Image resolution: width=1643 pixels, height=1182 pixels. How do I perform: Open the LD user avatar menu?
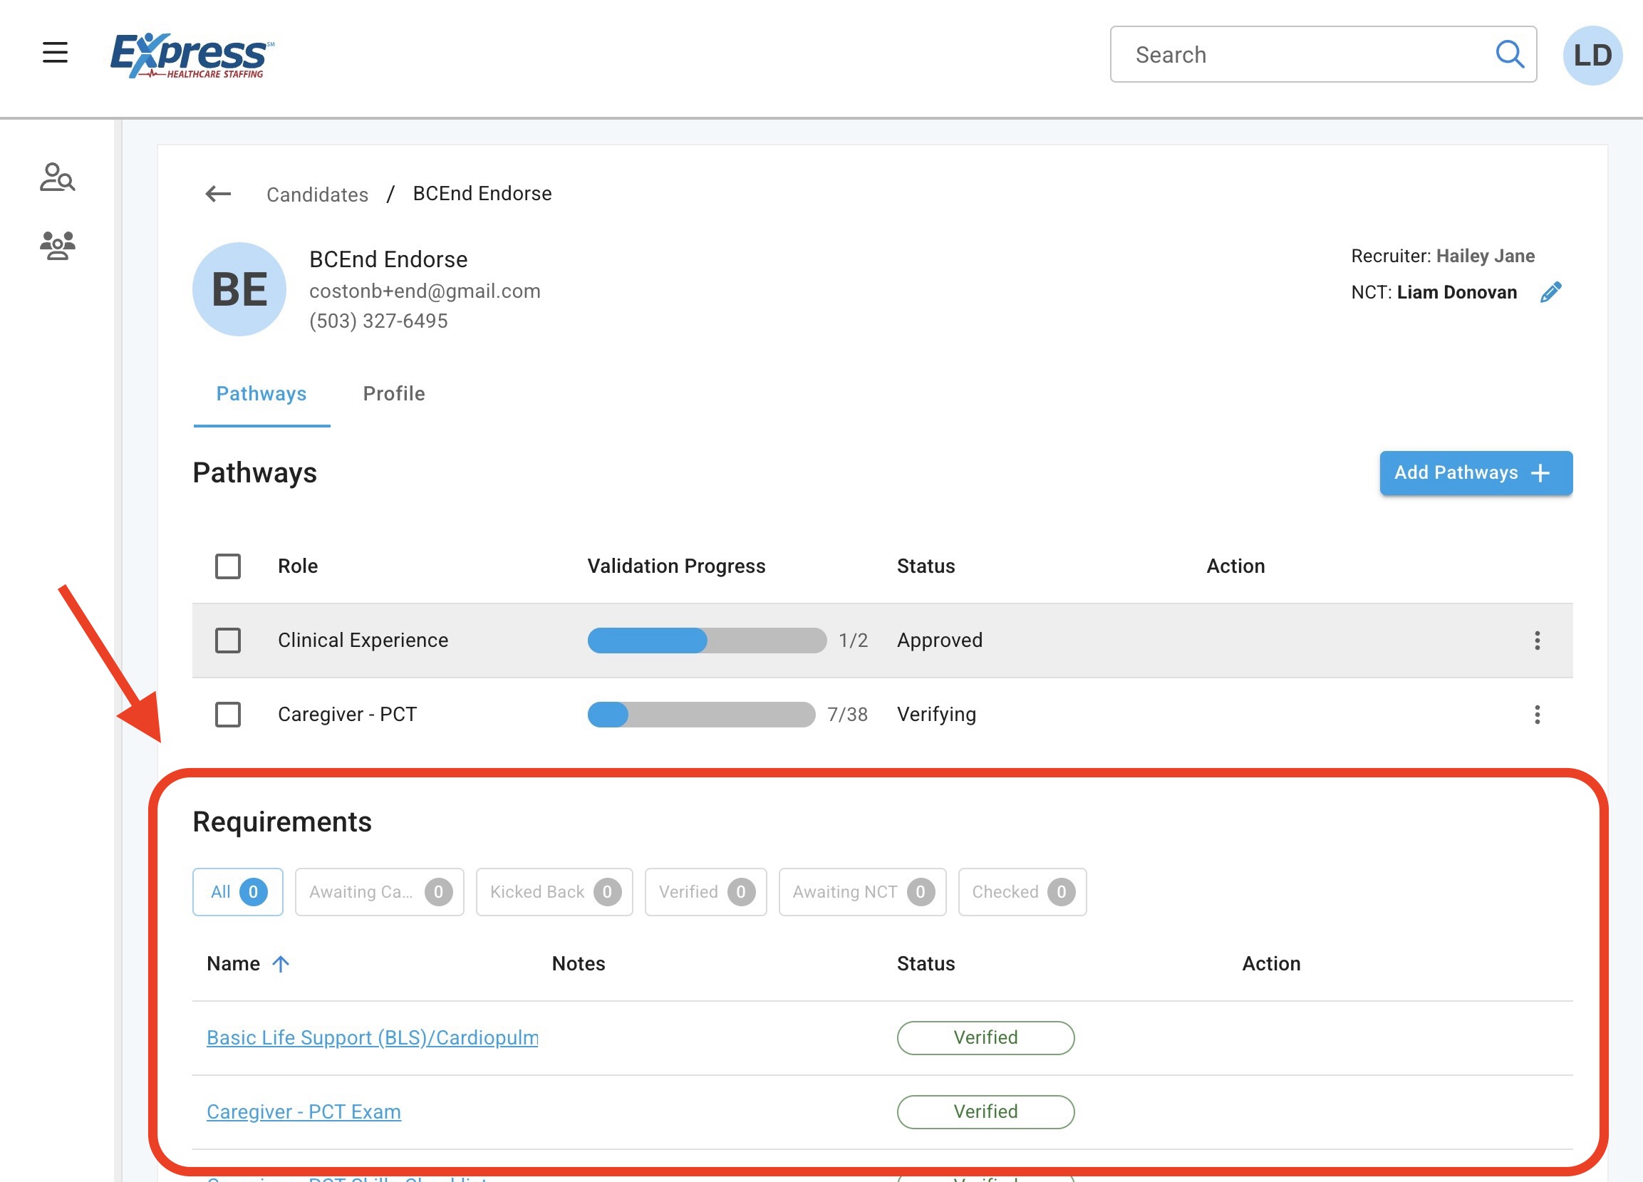[x=1592, y=56]
